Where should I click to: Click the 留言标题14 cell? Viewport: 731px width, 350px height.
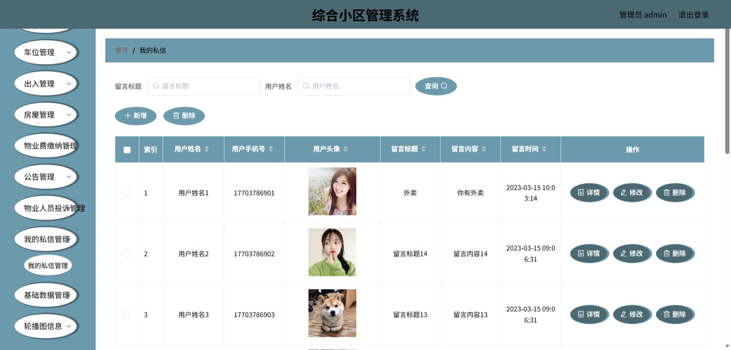tap(410, 254)
